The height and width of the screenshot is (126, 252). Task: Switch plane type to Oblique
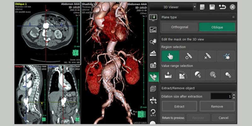coord(217,27)
